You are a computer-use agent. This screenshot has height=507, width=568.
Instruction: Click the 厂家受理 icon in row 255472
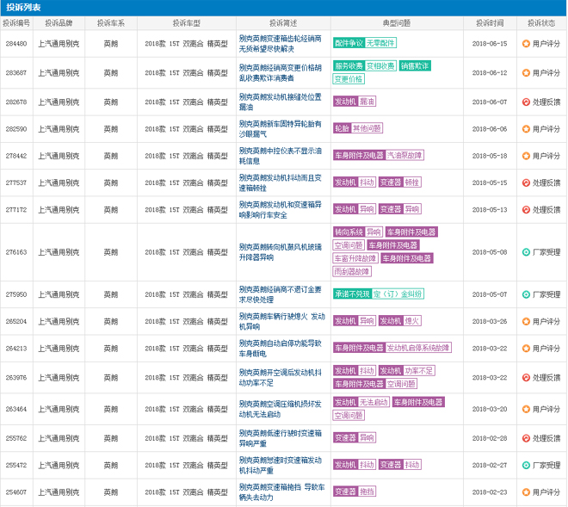click(526, 465)
